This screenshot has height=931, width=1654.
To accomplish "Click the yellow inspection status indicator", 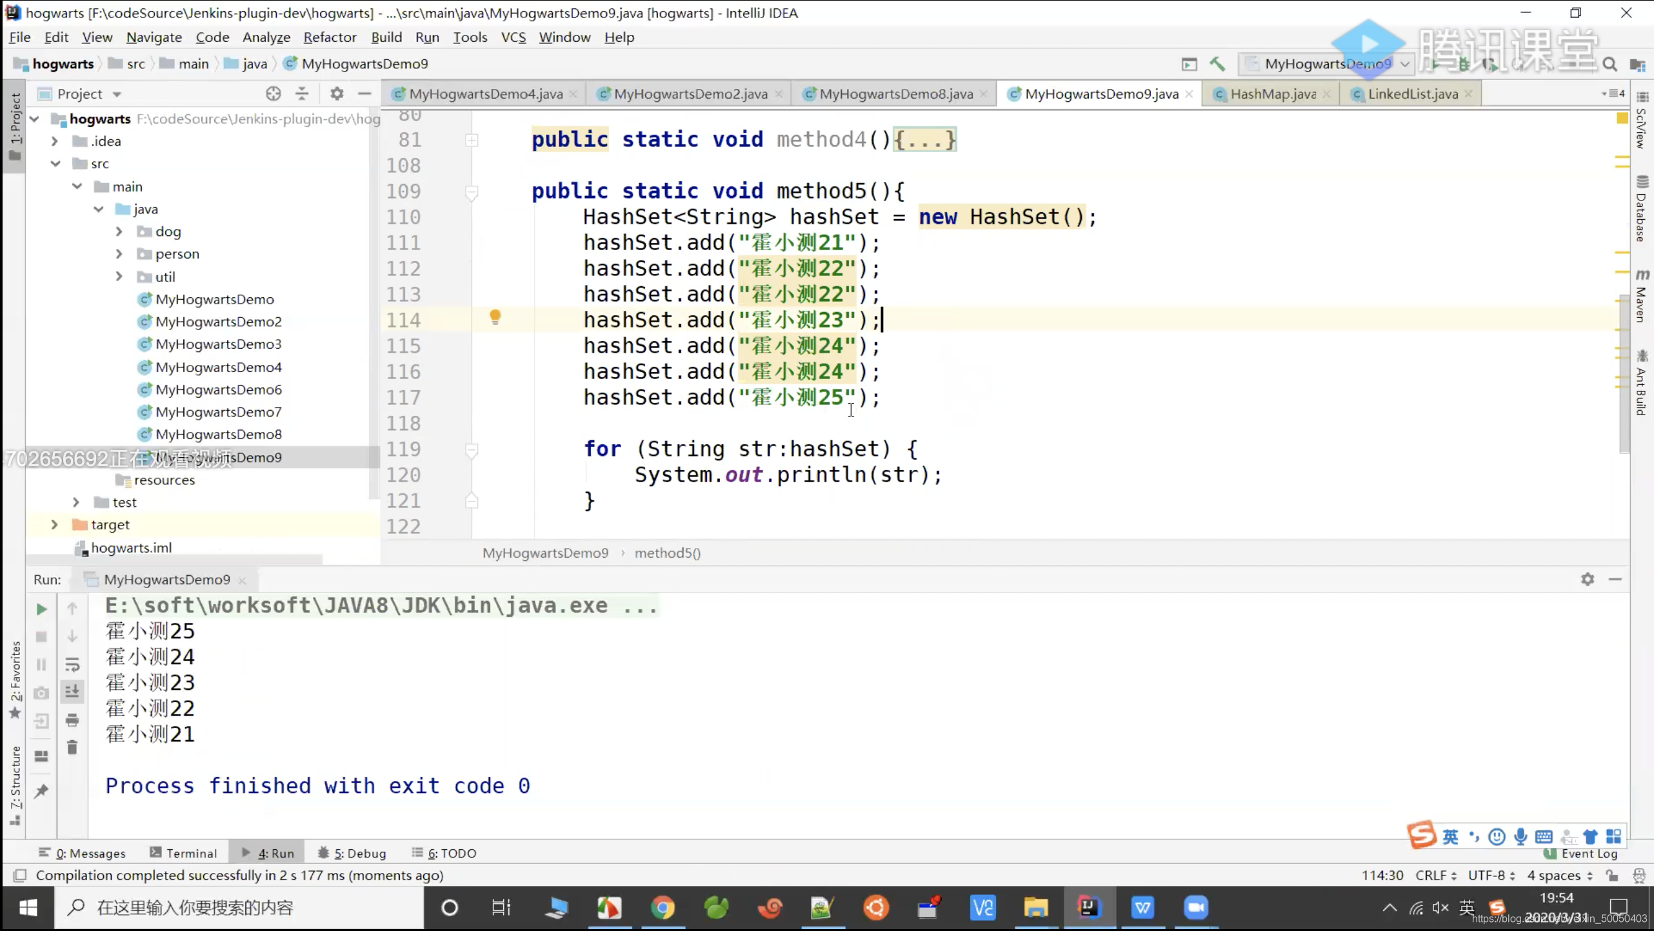I will coord(1622,119).
